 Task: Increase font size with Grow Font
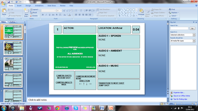[x=64, y=10]
